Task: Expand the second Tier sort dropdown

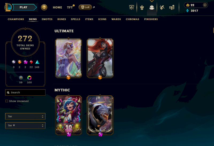Action: tap(25, 125)
